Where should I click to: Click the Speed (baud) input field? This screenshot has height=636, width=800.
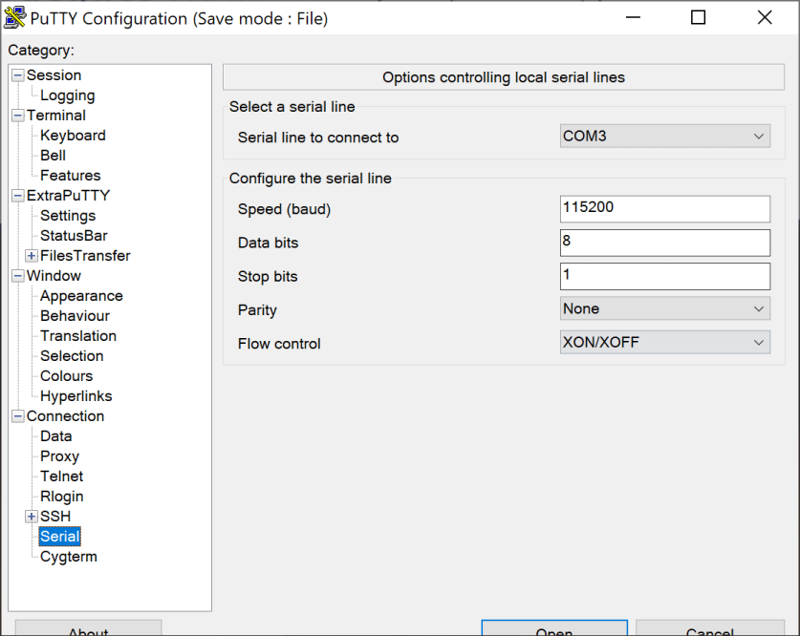(664, 209)
